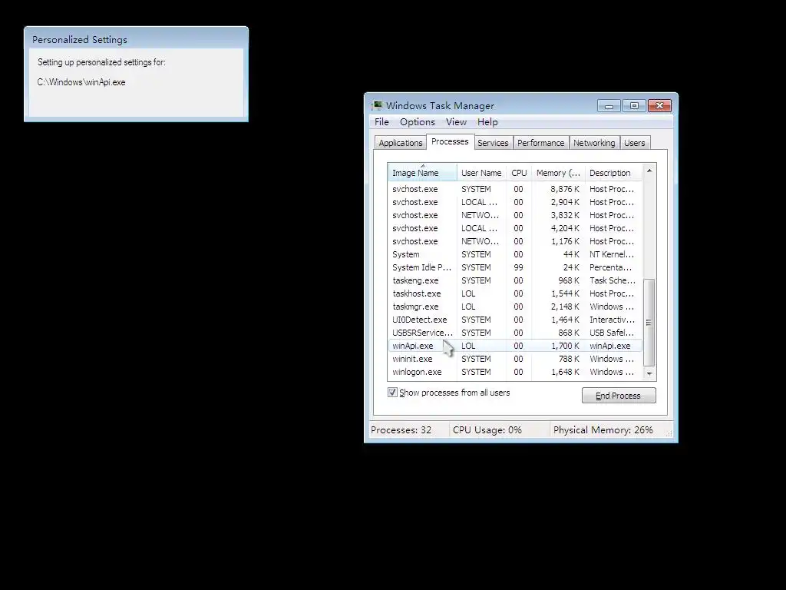Select svchost.exe row using 3,832 K
This screenshot has height=590, width=786.
coord(515,215)
